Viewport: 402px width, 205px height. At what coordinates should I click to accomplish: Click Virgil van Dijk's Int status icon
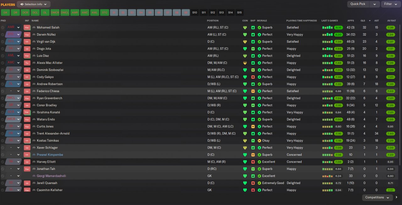(x=27, y=41)
